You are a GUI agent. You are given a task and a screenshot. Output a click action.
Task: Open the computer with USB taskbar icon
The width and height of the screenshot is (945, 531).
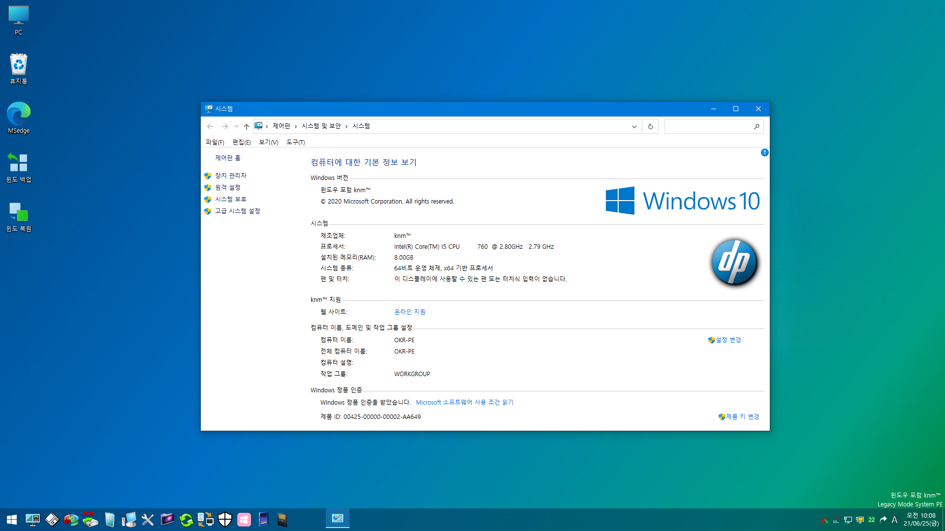point(128,520)
